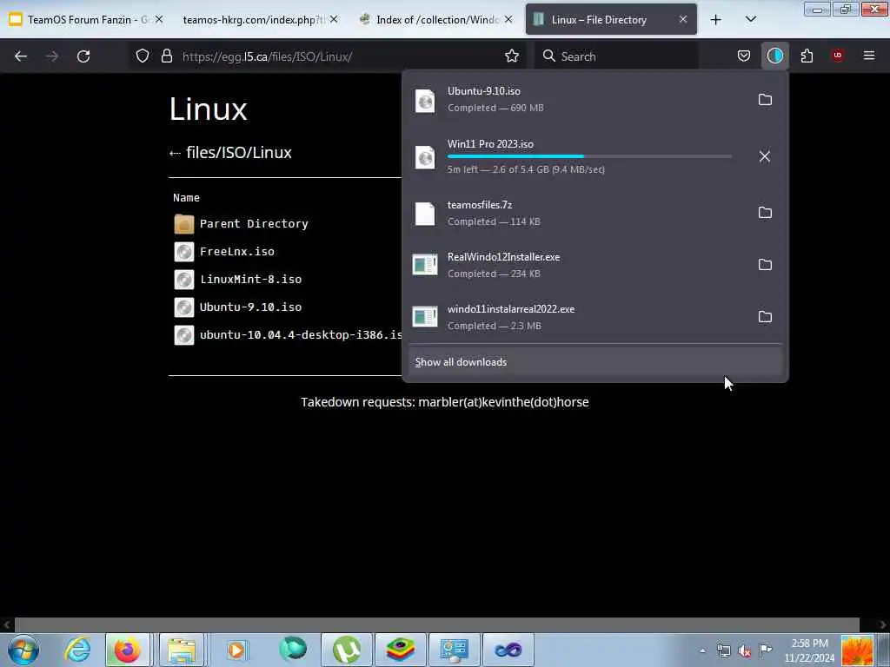Image resolution: width=890 pixels, height=667 pixels.
Task: Click the FreeLnx.iso disc icon
Action: [184, 251]
